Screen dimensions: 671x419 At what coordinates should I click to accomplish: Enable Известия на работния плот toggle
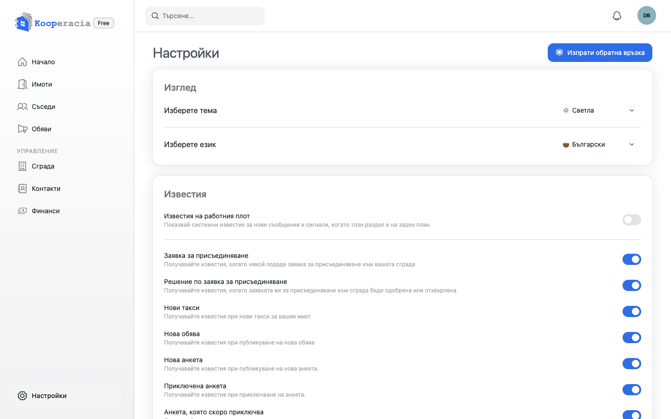pos(632,220)
